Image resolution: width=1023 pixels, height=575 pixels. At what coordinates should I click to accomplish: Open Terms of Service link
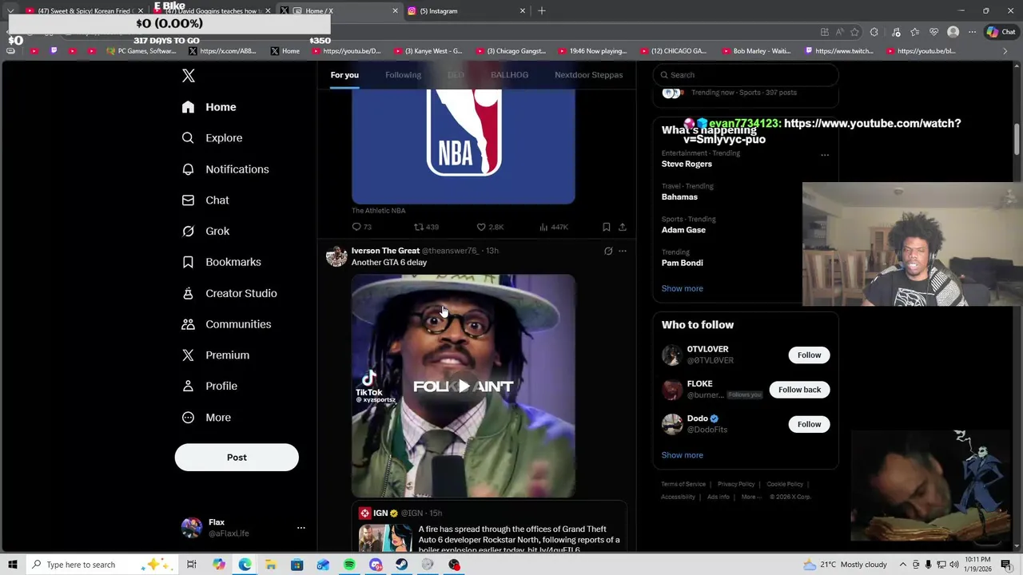coord(683,484)
